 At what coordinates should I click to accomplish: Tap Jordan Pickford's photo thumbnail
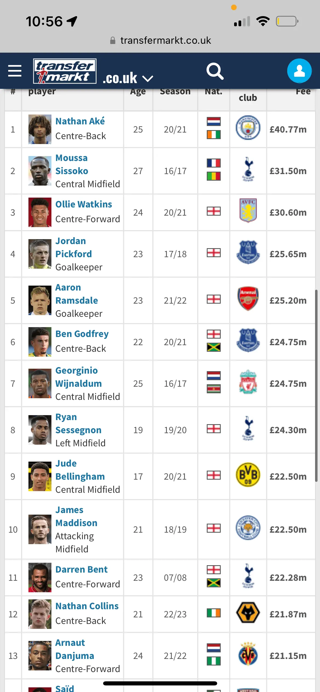pos(40,254)
